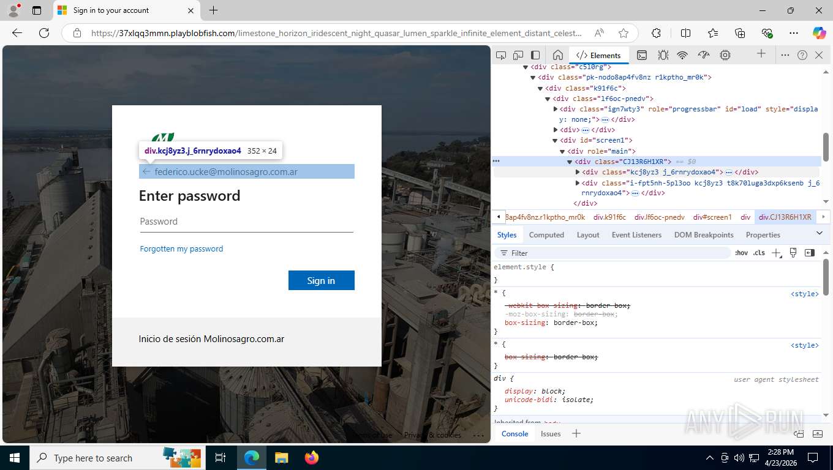Toggle the DevTools activity sidebar icon

point(535,55)
